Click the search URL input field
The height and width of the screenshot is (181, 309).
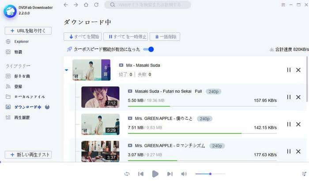click(147, 5)
